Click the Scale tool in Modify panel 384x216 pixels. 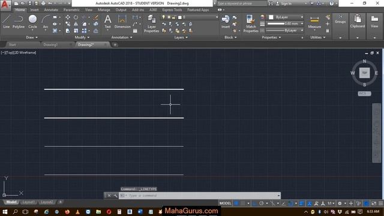[x=76, y=31]
